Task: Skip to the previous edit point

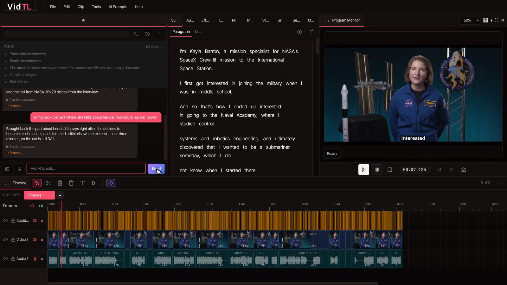Action: coord(439,170)
